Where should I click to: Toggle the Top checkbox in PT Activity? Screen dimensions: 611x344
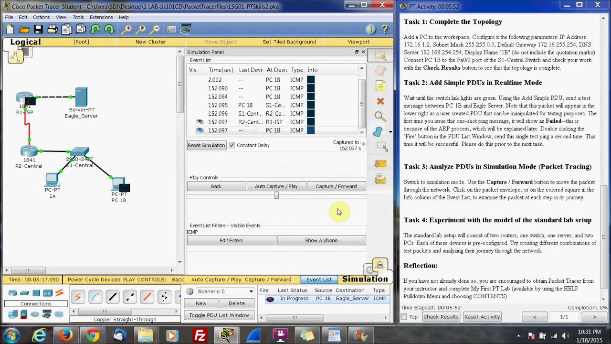click(x=404, y=317)
